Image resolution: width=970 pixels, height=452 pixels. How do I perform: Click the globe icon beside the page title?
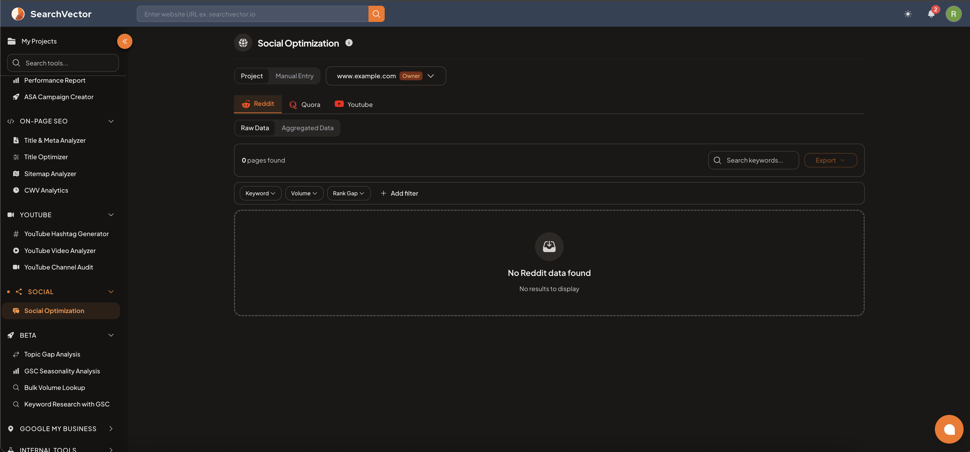click(x=243, y=43)
